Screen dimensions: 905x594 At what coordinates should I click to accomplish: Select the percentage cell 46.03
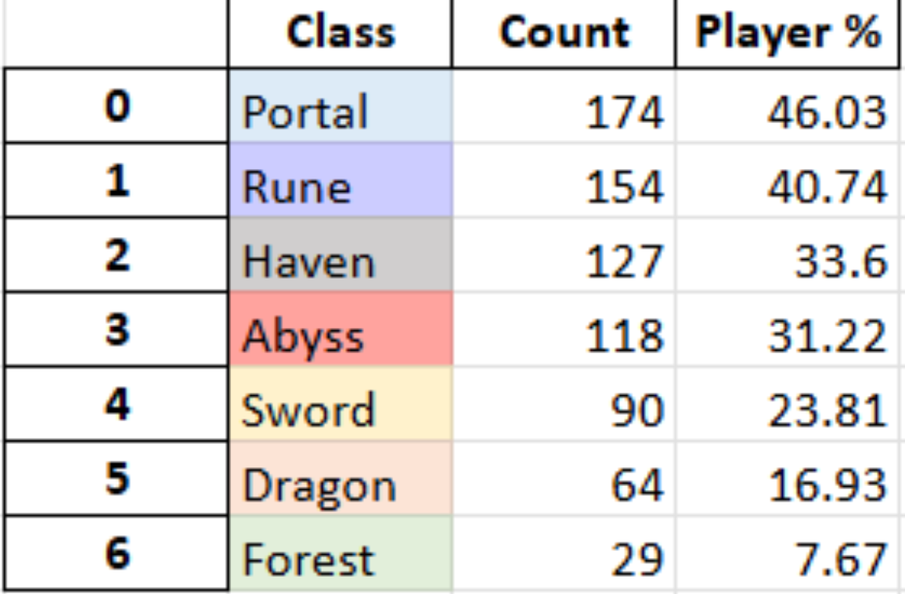point(788,106)
